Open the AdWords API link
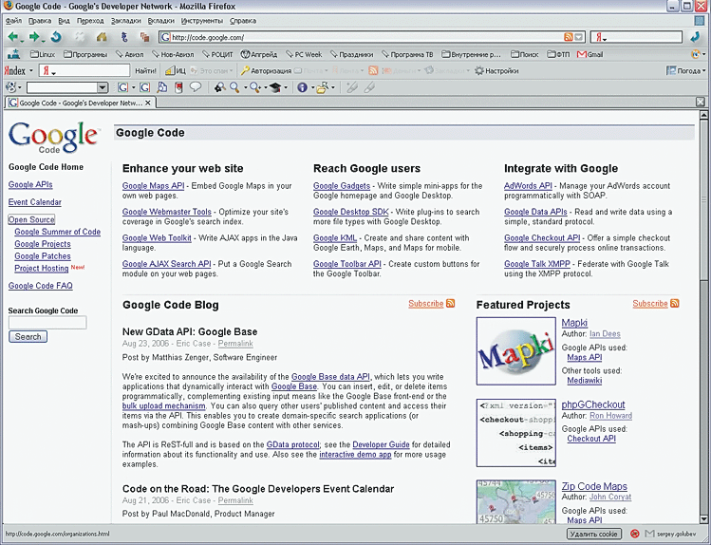The image size is (711, 545). click(x=528, y=186)
